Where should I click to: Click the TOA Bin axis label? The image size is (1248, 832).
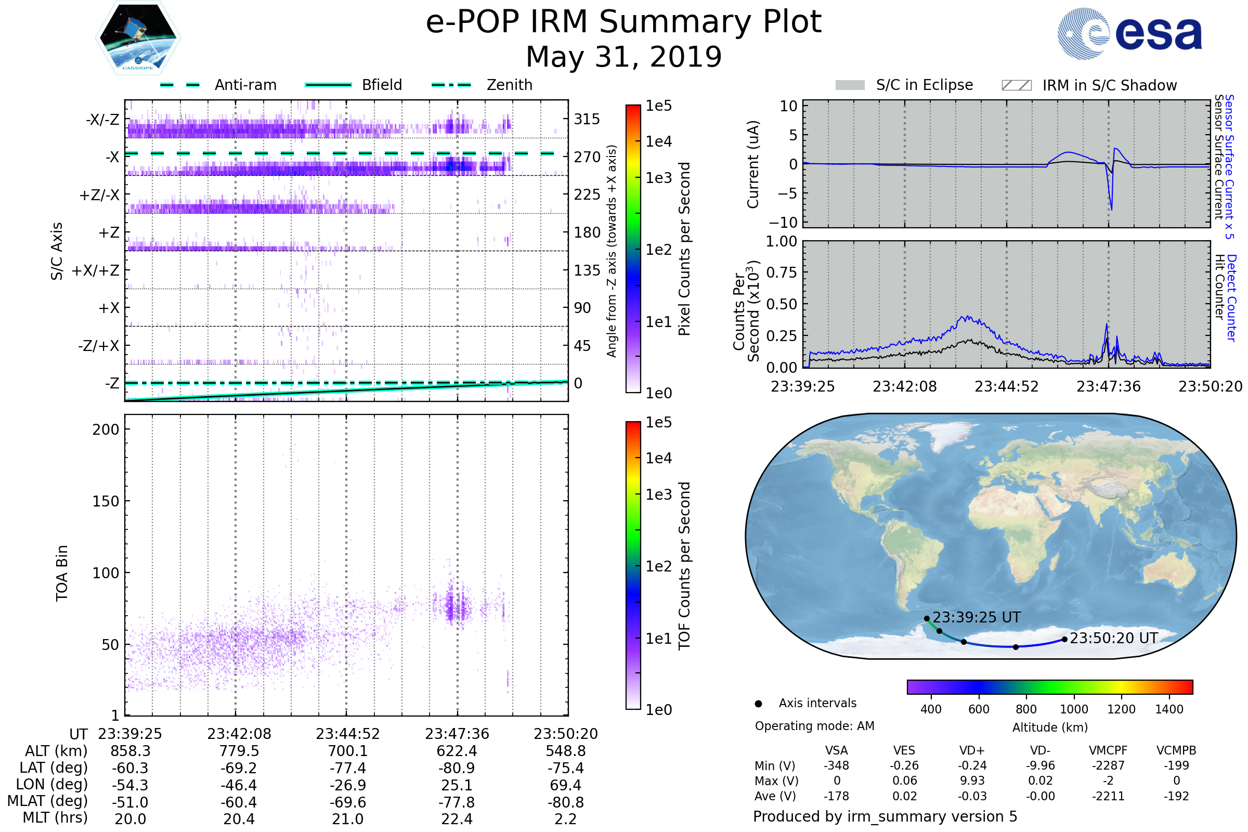62,573
